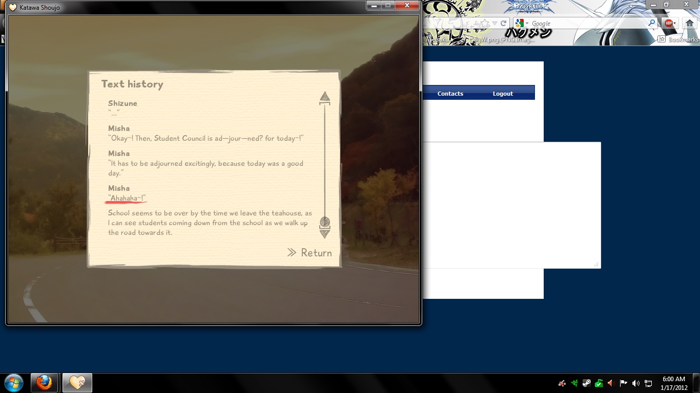Open the Windows Start menu

pos(13,383)
